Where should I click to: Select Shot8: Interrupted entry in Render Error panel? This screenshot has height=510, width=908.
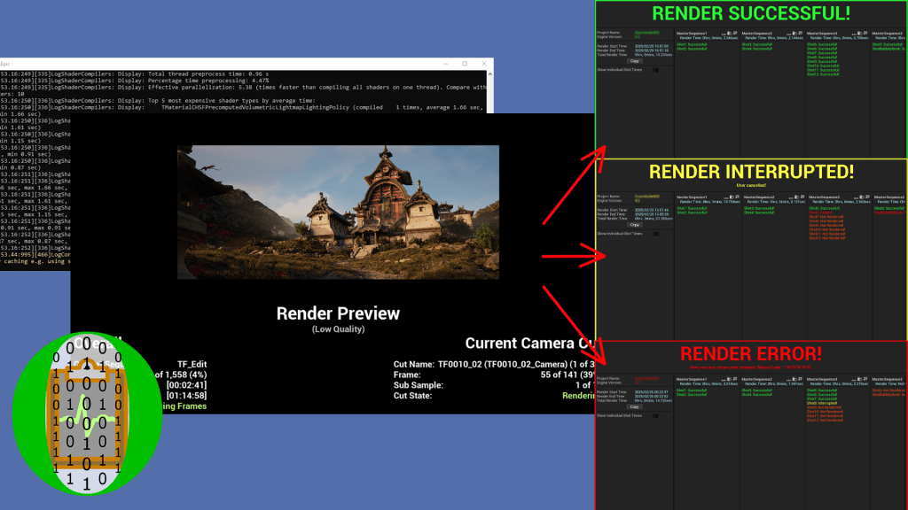824,404
